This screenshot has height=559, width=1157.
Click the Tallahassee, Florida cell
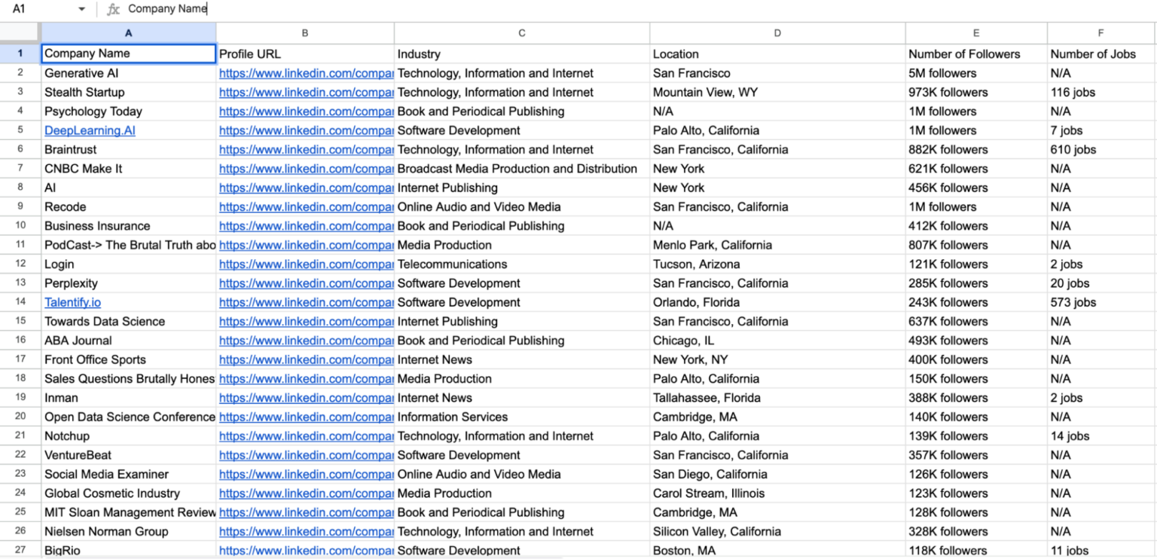tap(777, 398)
